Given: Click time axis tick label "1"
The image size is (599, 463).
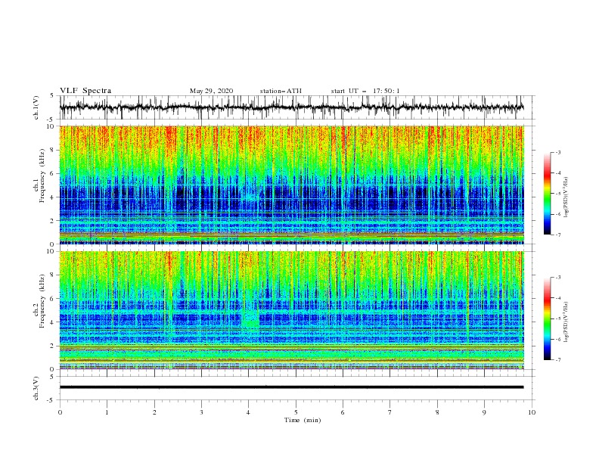Looking at the screenshot, I should (107, 412).
